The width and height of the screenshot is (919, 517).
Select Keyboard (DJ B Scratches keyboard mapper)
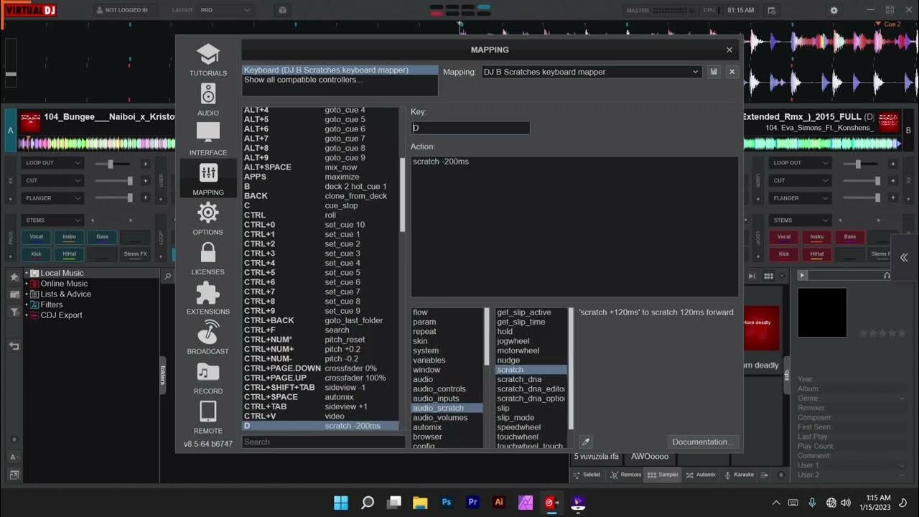[340, 70]
